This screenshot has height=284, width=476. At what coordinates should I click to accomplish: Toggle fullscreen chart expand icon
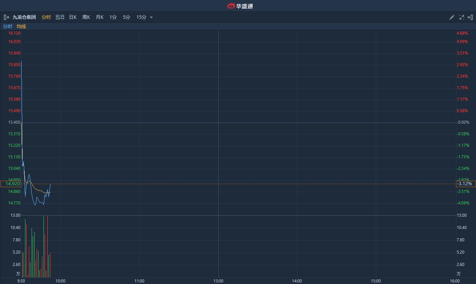[461, 17]
